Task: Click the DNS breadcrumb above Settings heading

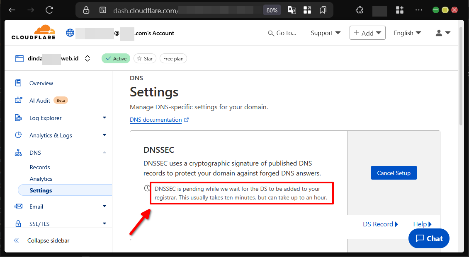Action: pos(136,78)
